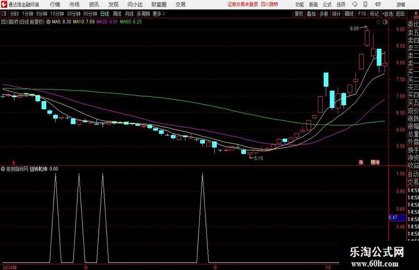Open the 发现 menu
Viewport: 419px width, 270px height.
pos(114,4)
